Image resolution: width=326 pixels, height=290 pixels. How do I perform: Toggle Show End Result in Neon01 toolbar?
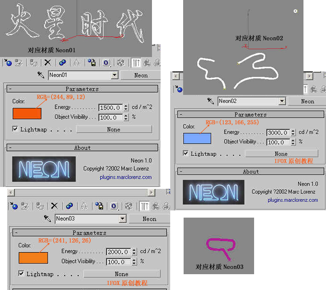coord(136,63)
